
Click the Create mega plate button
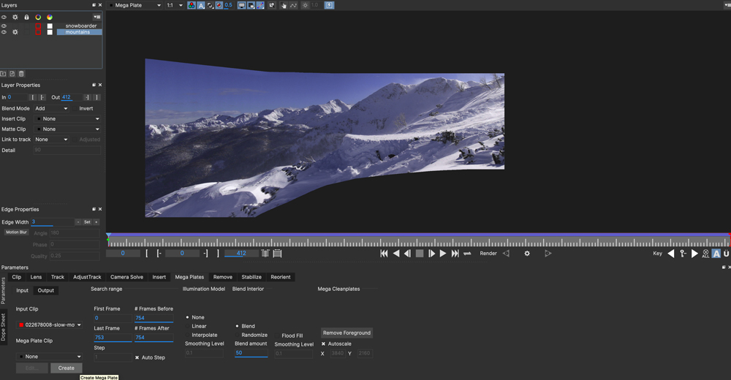coord(67,368)
